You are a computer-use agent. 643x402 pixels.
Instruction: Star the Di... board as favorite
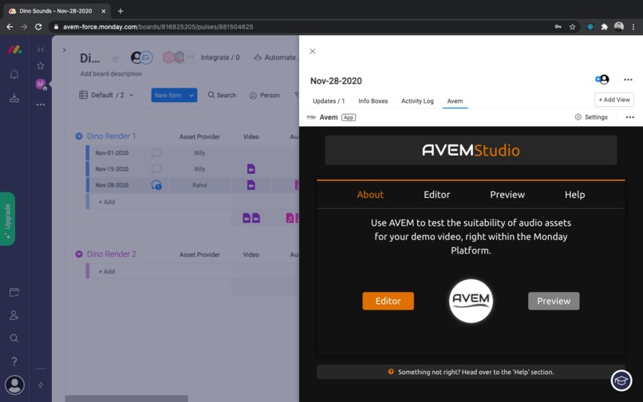[115, 58]
